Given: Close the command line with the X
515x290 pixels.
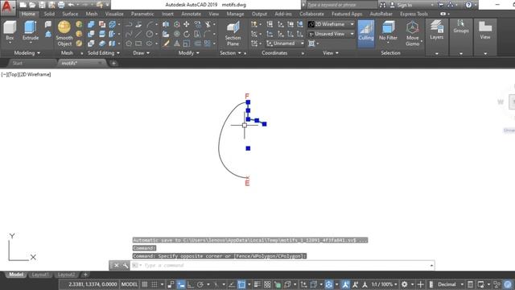Looking at the screenshot, I should point(116,265).
